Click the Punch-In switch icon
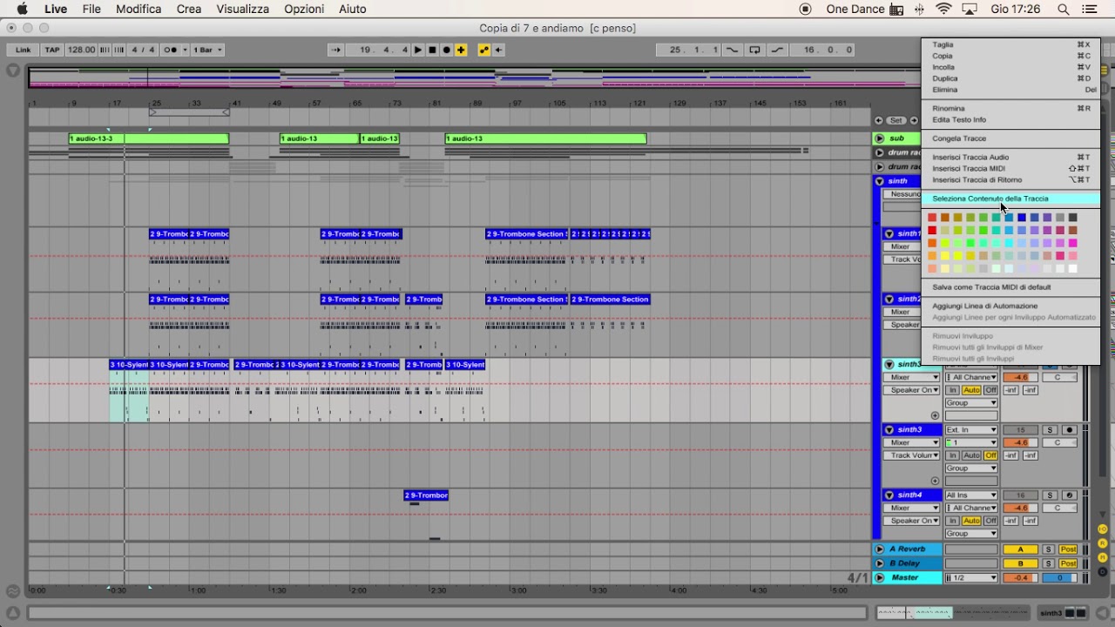The width and height of the screenshot is (1115, 627). pyautogui.click(x=733, y=50)
